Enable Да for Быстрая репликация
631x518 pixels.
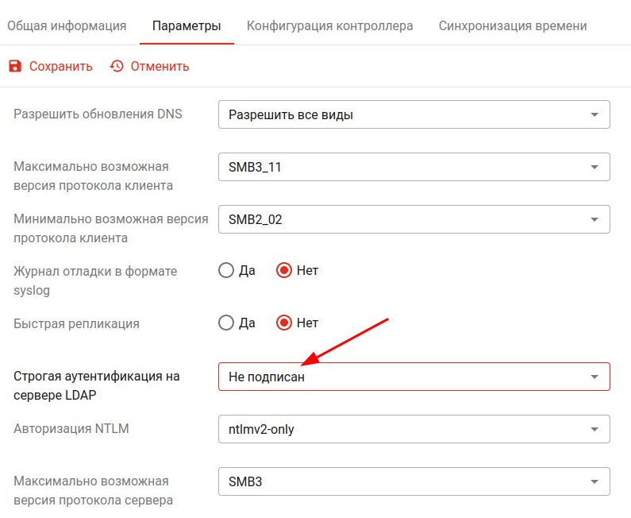(226, 323)
